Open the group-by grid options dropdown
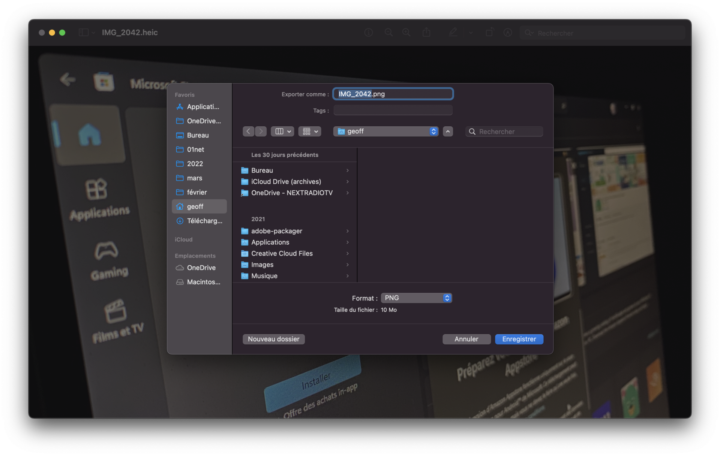720x456 pixels. point(310,132)
